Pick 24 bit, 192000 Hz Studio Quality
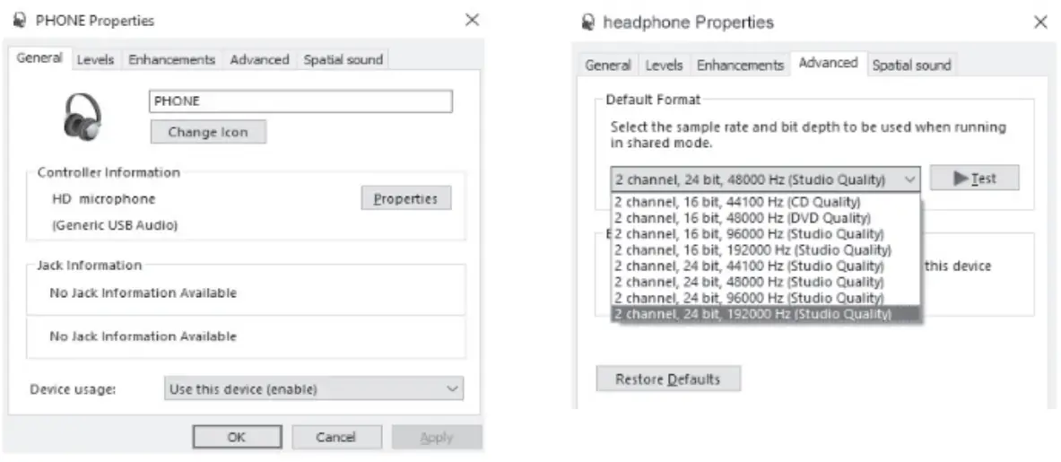The height and width of the screenshot is (462, 1061). click(753, 314)
